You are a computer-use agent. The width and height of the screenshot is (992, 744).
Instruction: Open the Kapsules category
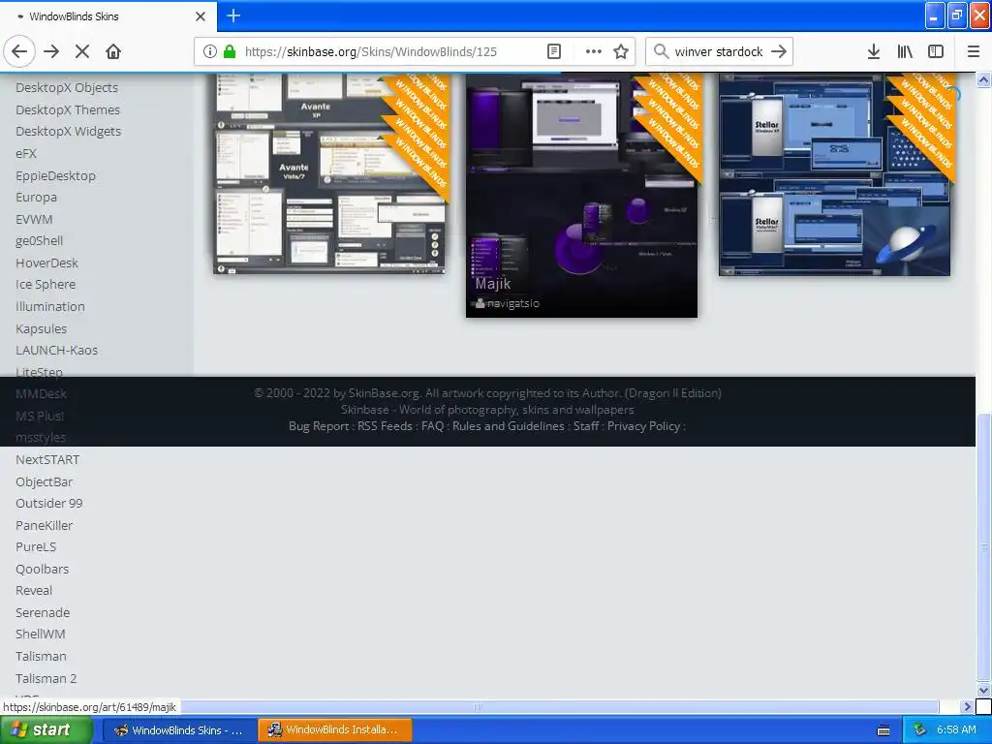41,329
